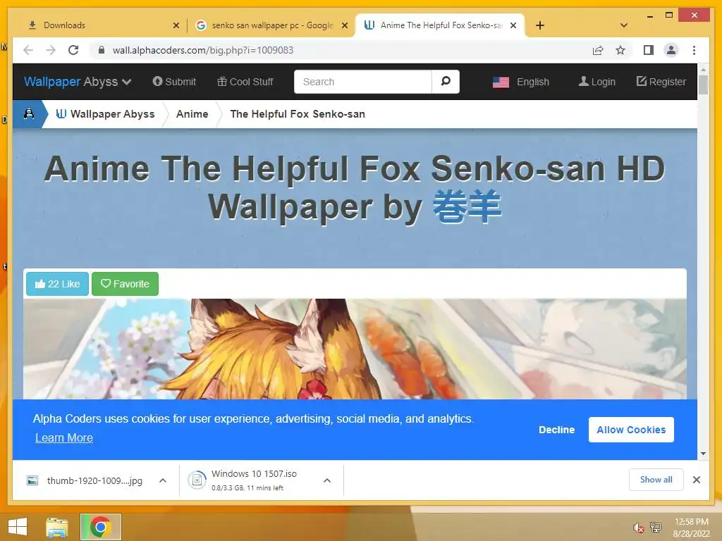Click Allow Cookies button

[631, 430]
